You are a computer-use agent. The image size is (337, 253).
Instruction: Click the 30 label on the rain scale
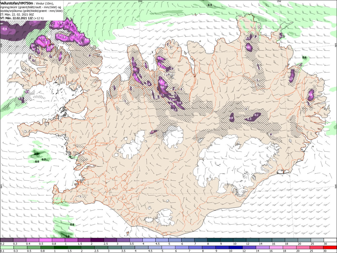click(x=325, y=251)
